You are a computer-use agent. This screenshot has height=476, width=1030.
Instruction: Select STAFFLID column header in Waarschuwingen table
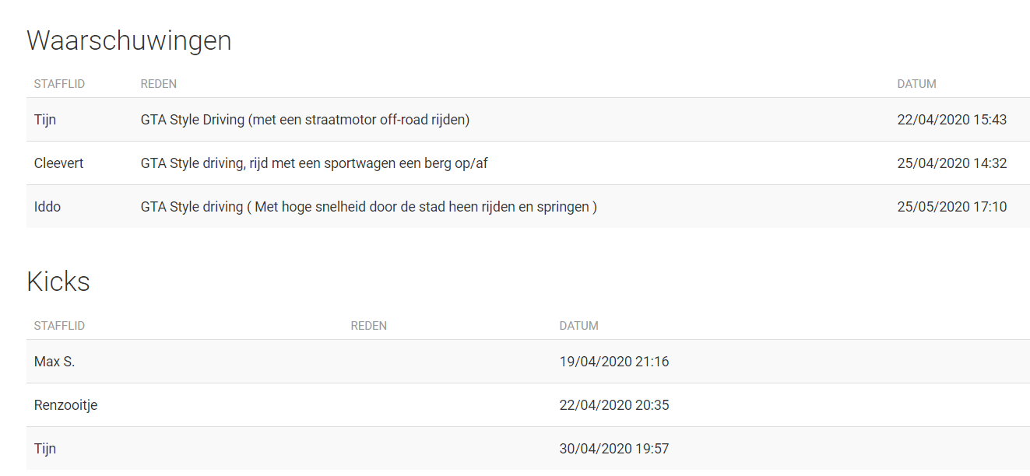pyautogui.click(x=59, y=84)
